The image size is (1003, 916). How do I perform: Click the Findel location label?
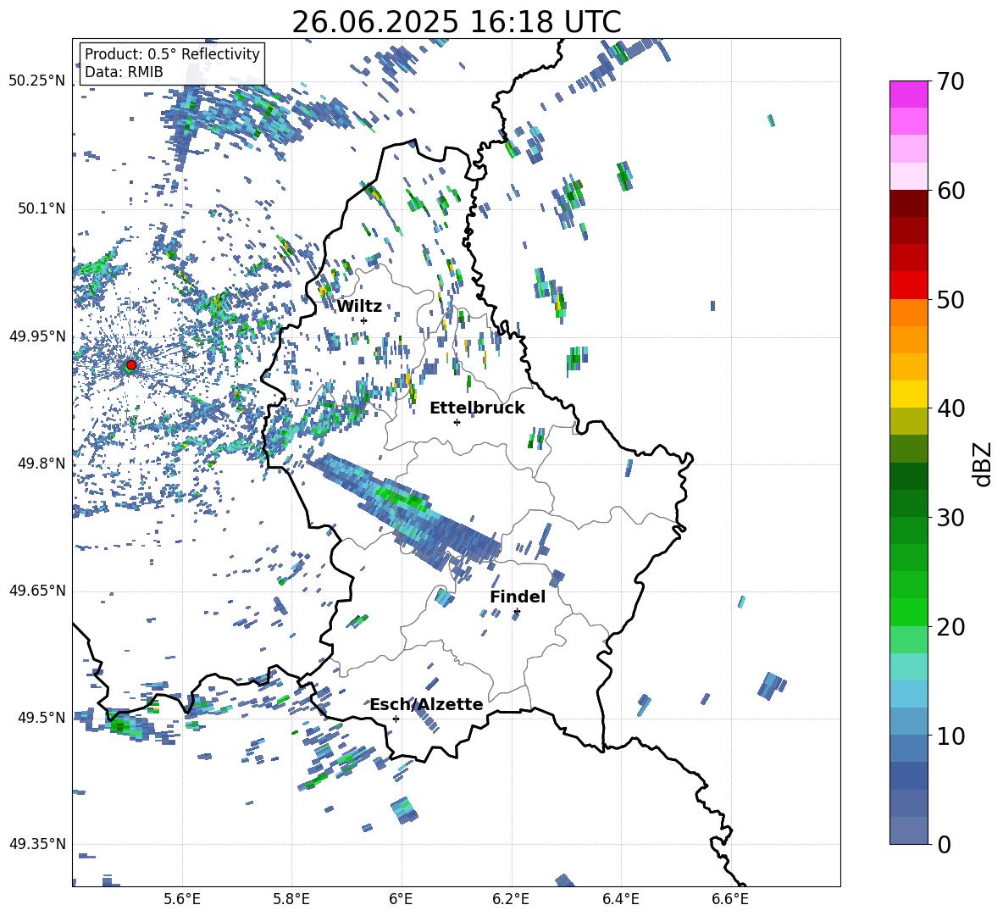tap(518, 597)
